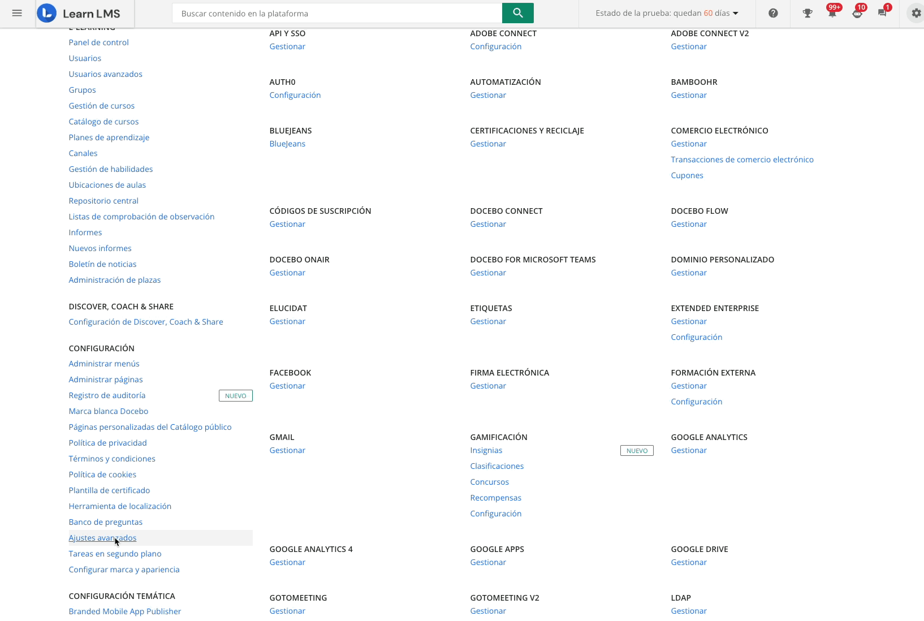Open Listas de comprobación de observación
Viewport: 924px width, 621px height.
pos(142,217)
